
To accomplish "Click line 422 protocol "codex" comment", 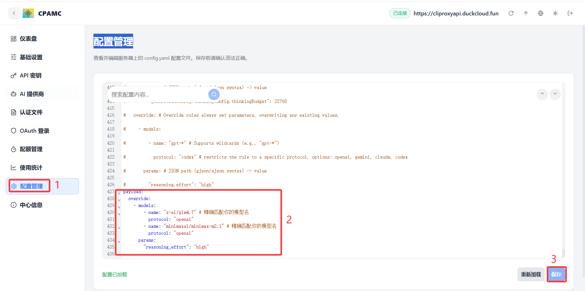I will coord(266,157).
